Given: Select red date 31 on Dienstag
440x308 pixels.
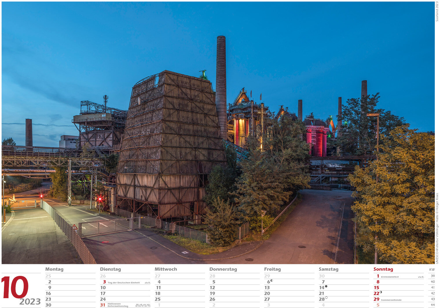Looking at the screenshot, I should pos(103,305).
